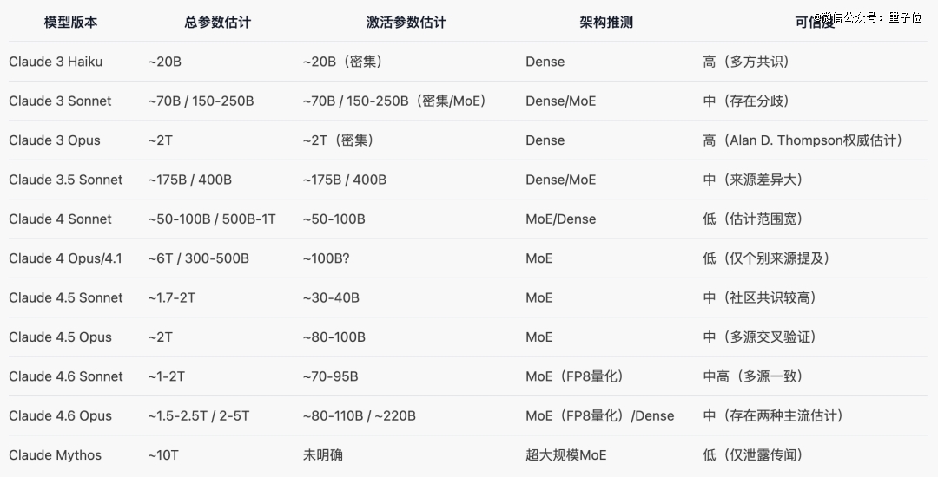
Task: Select the "~6T / 300-500B" parameter estimate
Action: pyautogui.click(x=198, y=258)
